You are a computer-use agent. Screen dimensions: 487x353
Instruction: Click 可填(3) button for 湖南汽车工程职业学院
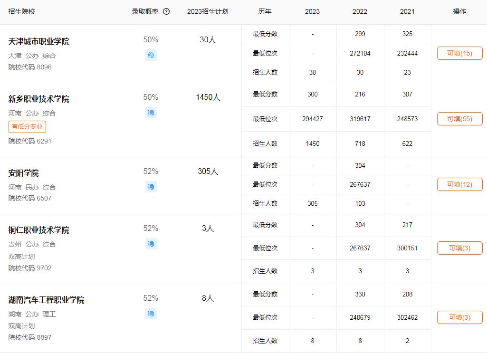(x=459, y=317)
